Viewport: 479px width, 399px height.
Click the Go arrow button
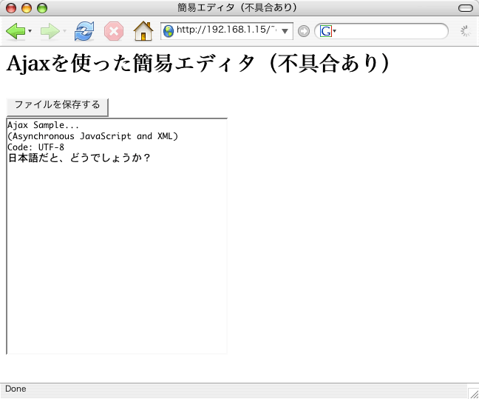(303, 31)
